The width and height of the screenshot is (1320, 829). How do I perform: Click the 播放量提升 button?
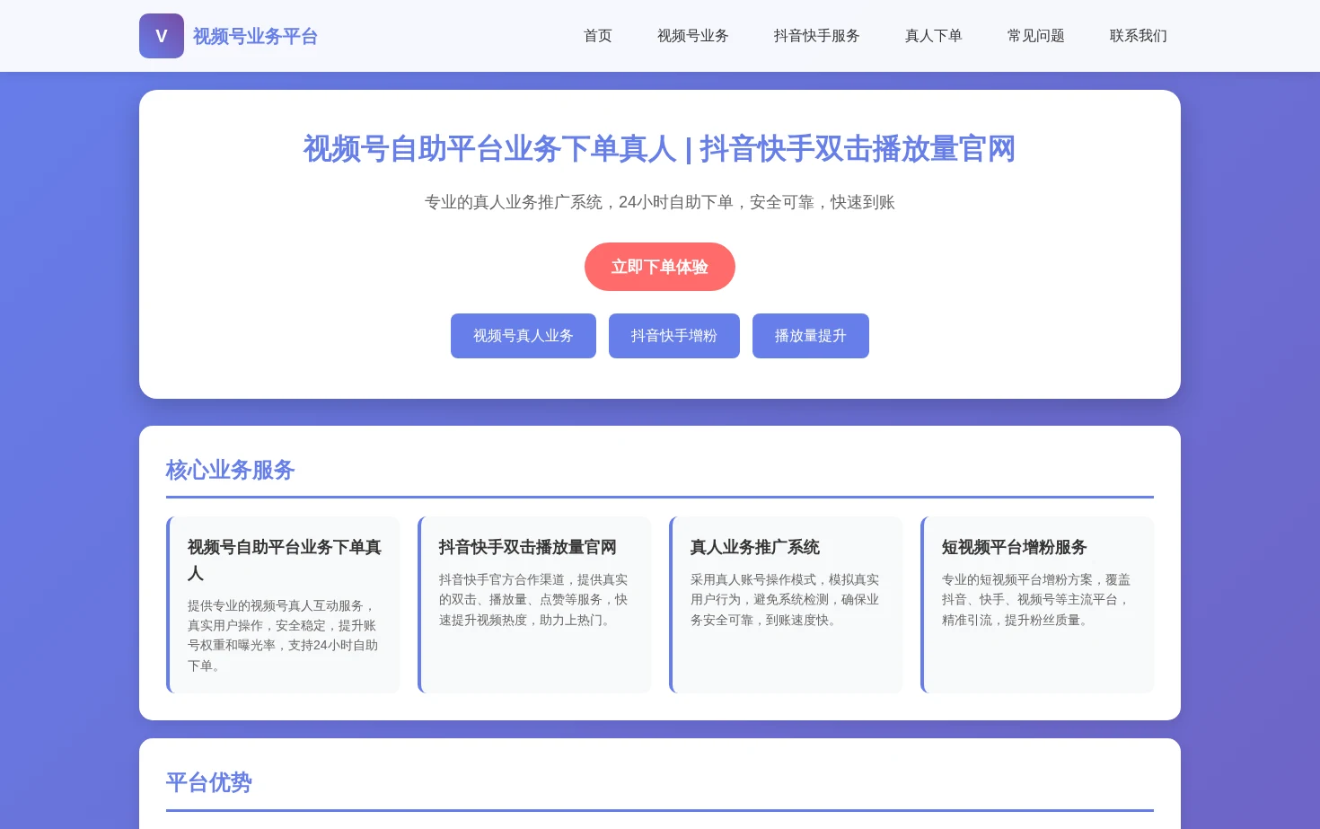(x=811, y=336)
